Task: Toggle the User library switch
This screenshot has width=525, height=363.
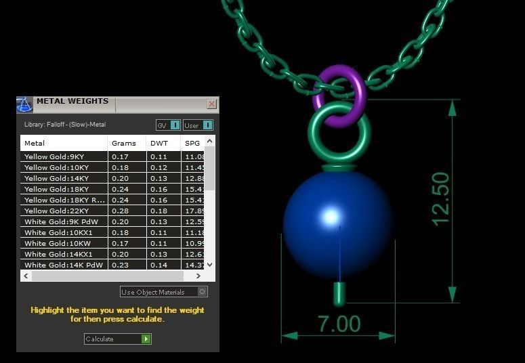Action: [198, 125]
